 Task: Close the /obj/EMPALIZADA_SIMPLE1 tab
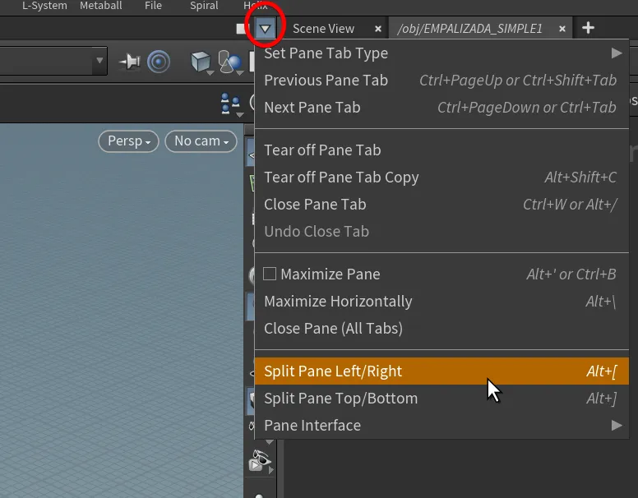[x=562, y=29]
